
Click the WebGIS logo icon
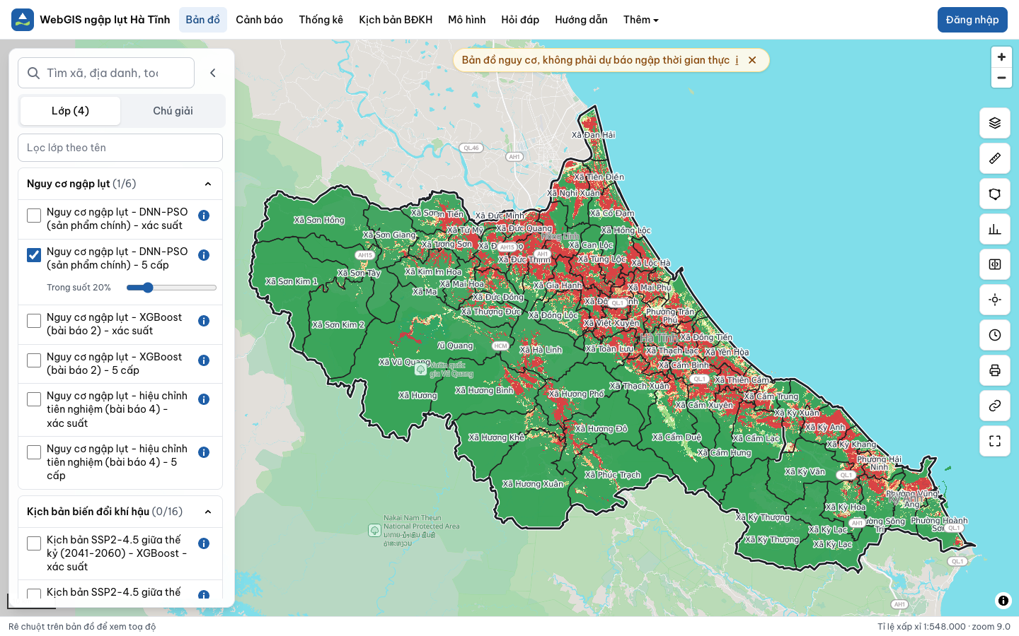tap(23, 20)
